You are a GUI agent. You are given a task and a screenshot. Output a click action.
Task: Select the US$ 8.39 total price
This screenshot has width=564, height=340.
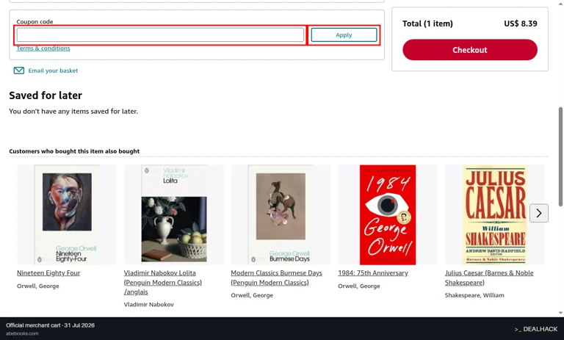pyautogui.click(x=521, y=23)
